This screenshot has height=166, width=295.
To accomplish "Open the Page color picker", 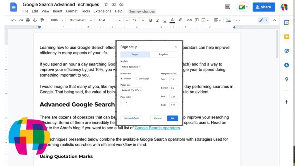I will [124, 102].
